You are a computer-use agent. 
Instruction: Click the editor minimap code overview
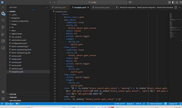tap(175, 26)
